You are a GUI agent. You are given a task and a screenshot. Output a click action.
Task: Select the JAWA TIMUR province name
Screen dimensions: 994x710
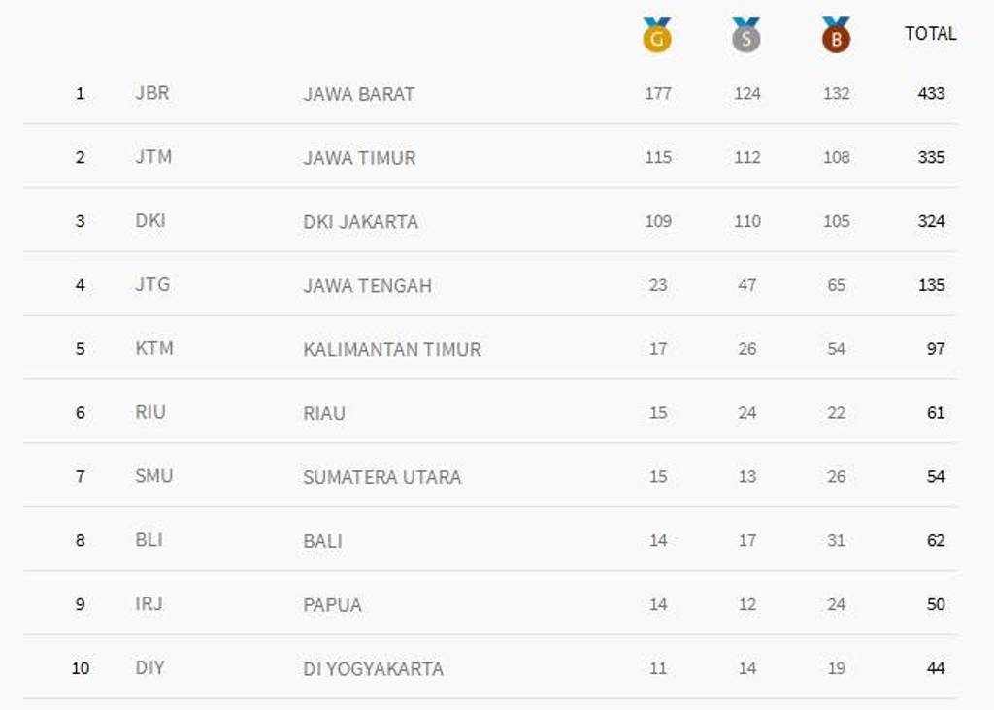click(359, 158)
